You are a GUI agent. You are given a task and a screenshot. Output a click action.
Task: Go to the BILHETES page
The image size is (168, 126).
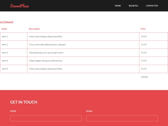(x=133, y=6)
